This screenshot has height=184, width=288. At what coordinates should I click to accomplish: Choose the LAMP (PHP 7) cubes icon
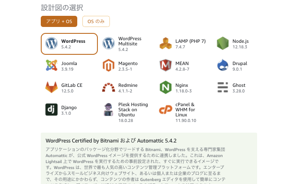tap(166, 44)
